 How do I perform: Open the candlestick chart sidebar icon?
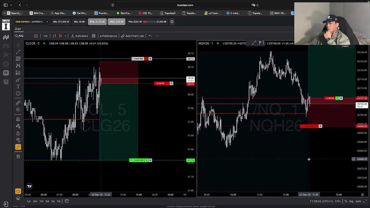[6, 37]
